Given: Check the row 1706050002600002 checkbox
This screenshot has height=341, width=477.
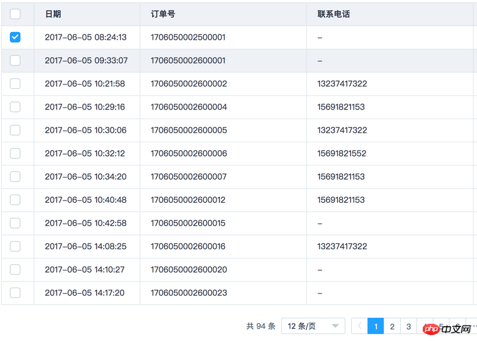Looking at the screenshot, I should 16,83.
